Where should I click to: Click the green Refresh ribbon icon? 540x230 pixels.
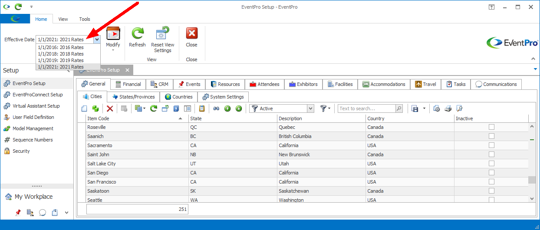(138, 33)
